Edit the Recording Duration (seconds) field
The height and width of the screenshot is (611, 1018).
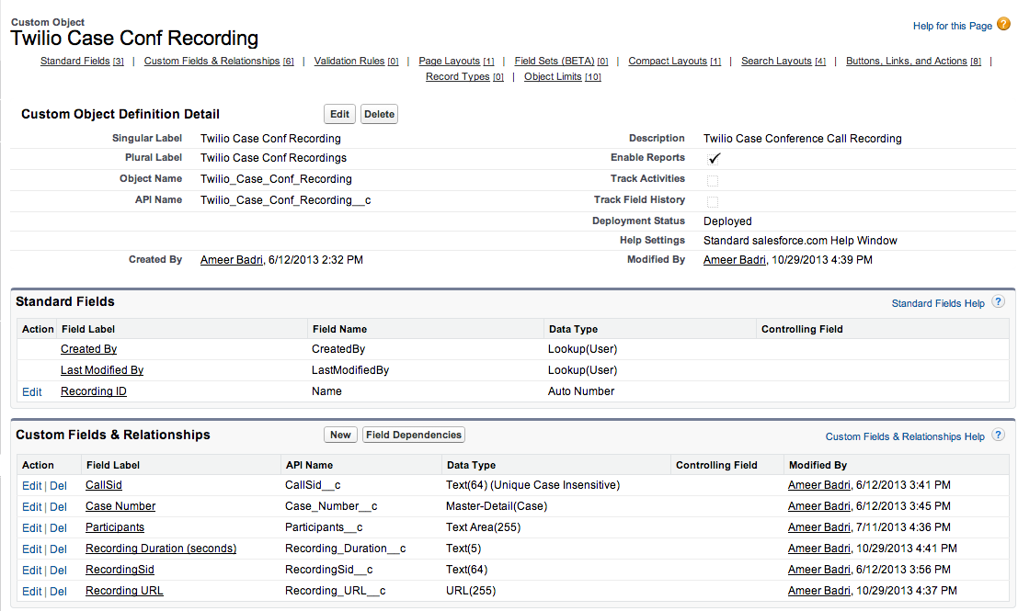(32, 549)
